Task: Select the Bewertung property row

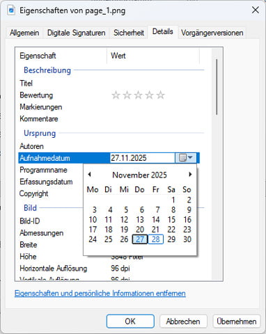Action: click(x=109, y=95)
